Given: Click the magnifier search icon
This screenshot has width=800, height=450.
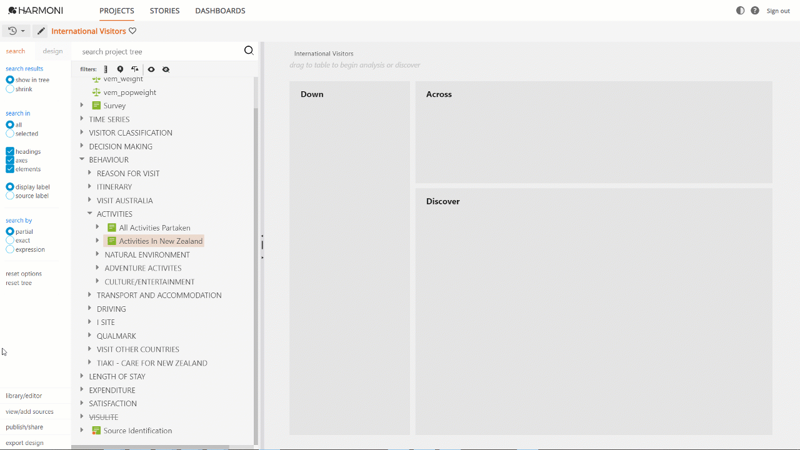Looking at the screenshot, I should 249,51.
